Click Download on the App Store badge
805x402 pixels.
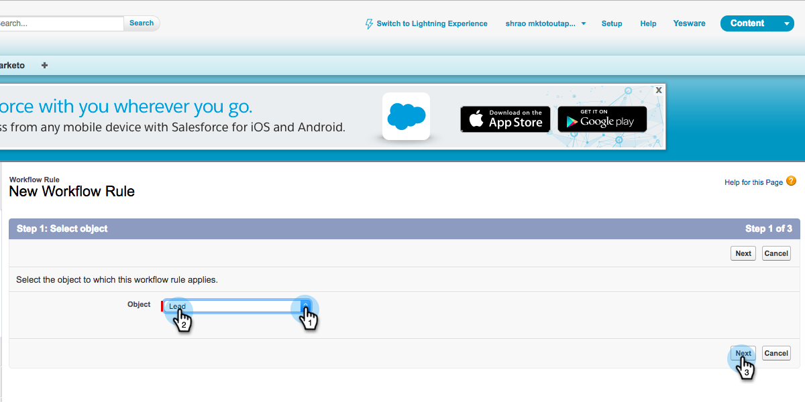pos(505,119)
